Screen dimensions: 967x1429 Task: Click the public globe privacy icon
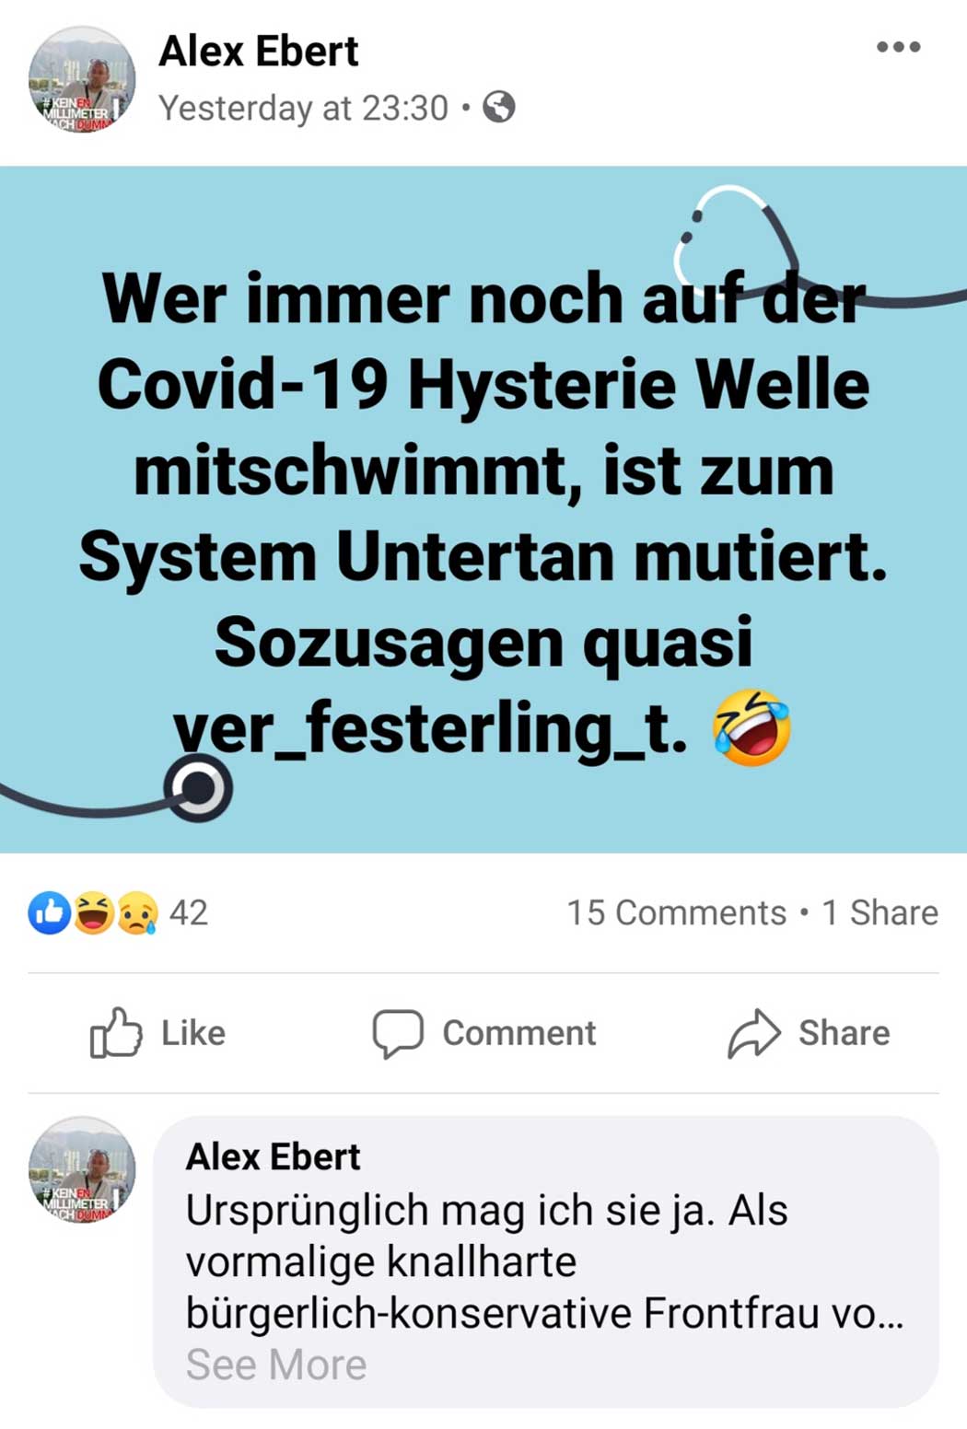click(x=499, y=108)
